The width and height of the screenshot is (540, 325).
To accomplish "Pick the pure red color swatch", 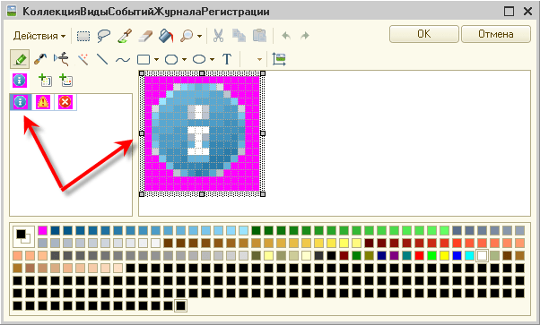I will coord(419,255).
